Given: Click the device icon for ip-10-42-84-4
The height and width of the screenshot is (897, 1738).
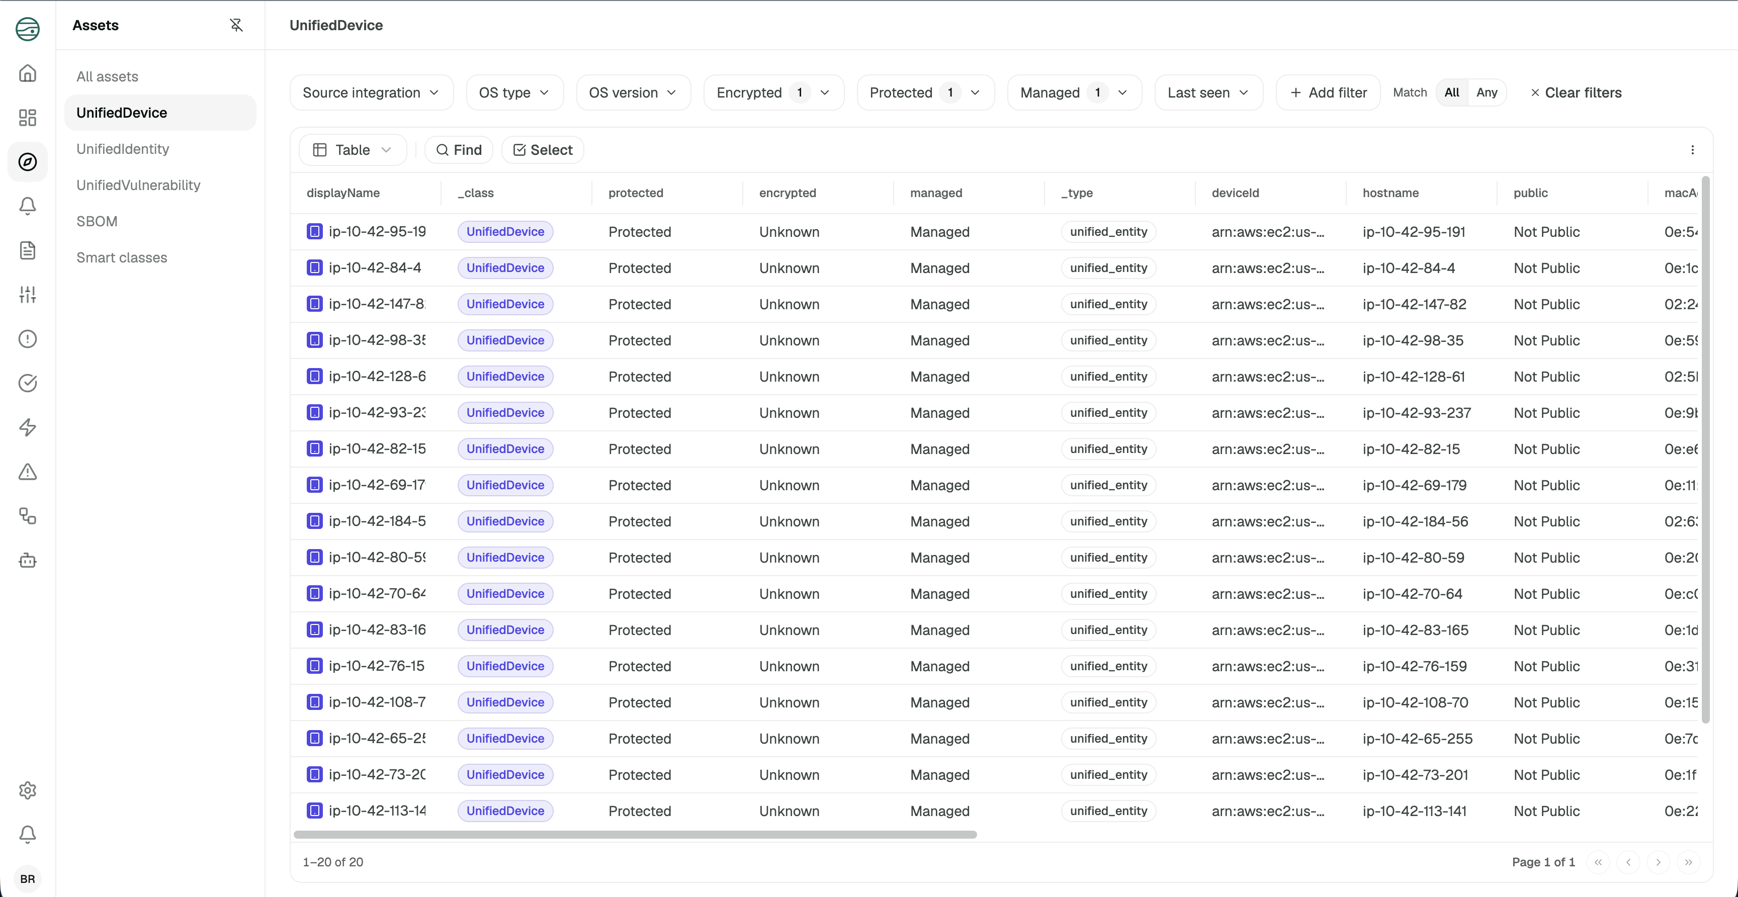Looking at the screenshot, I should click(314, 268).
